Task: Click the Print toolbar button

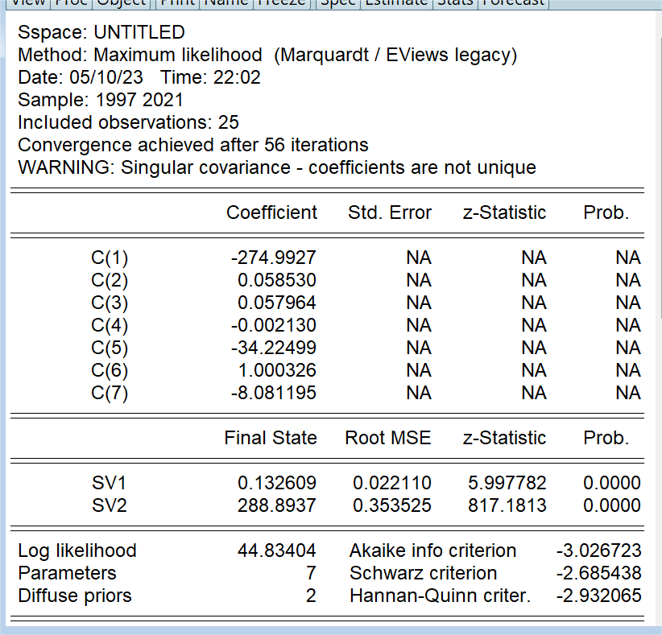Action: click(x=176, y=2)
